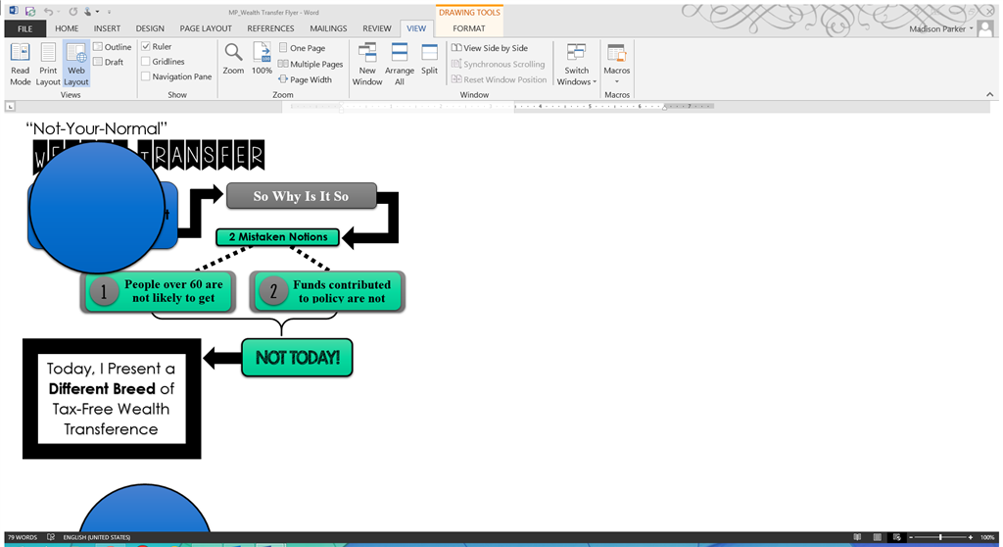Image resolution: width=1003 pixels, height=547 pixels.
Task: Switch to the PAGE LAYOUT tab
Action: 206,28
